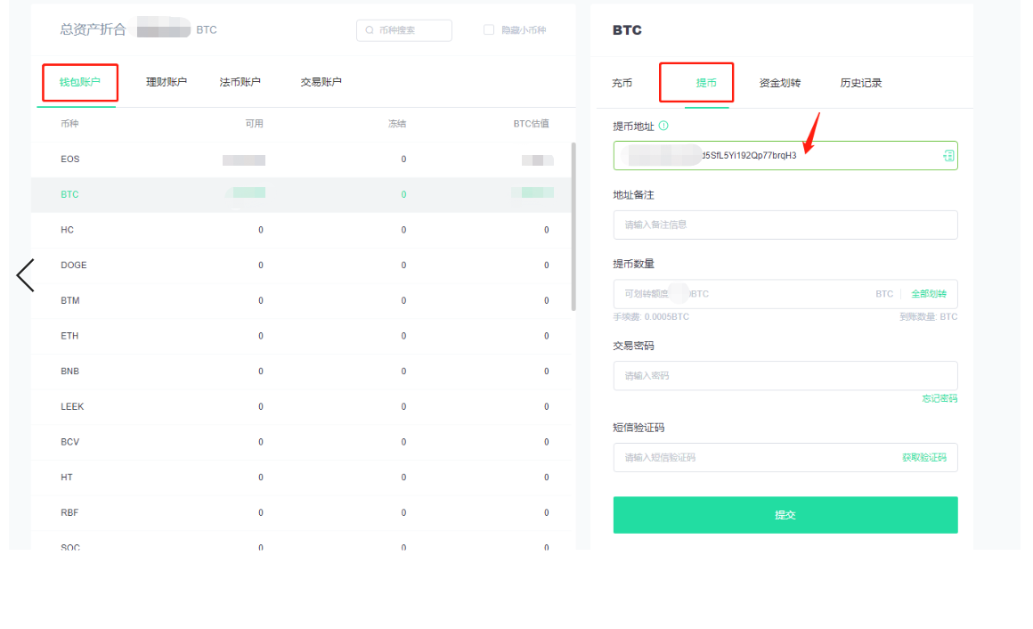
Task: Click the 短信验证码 code input field
Action: click(x=785, y=458)
